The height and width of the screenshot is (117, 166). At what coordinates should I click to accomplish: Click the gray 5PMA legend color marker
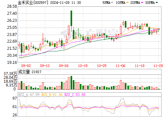(112, 3)
